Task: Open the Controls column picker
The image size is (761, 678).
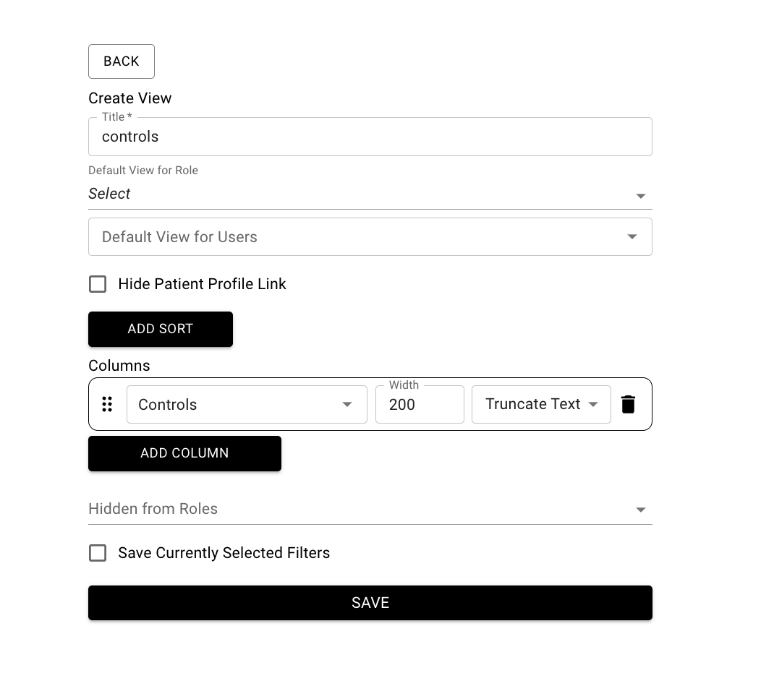Action: tap(246, 404)
